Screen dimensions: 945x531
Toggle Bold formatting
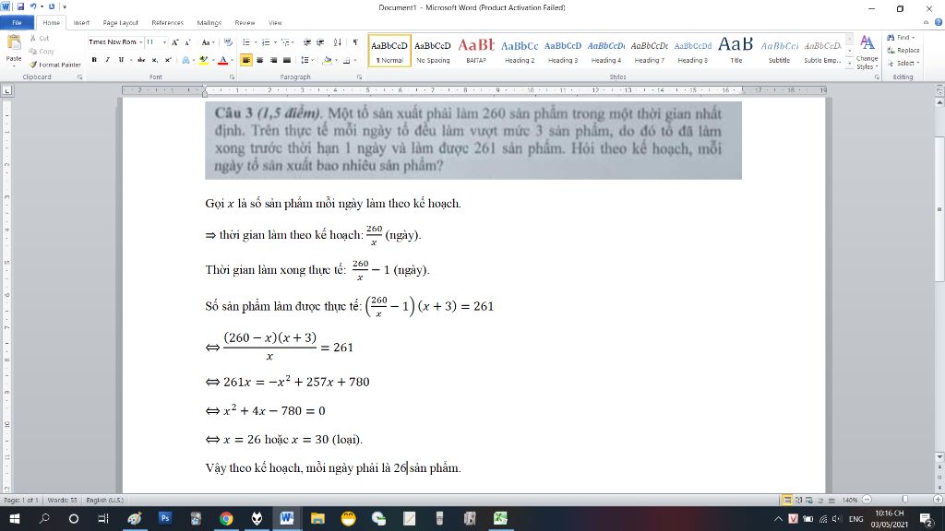(x=94, y=60)
